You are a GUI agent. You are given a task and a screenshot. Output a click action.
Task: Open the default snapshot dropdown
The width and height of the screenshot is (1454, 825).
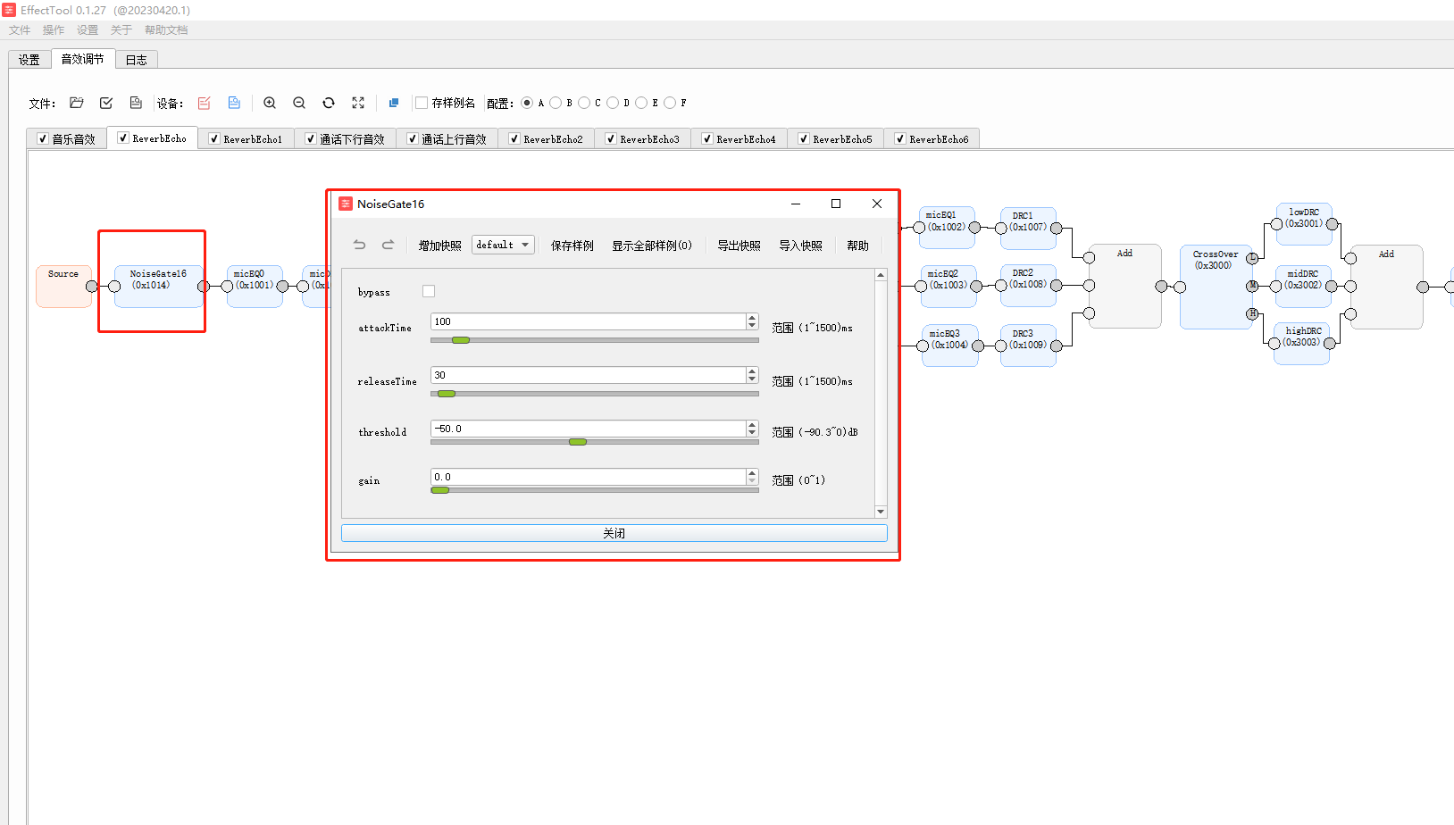tap(503, 245)
